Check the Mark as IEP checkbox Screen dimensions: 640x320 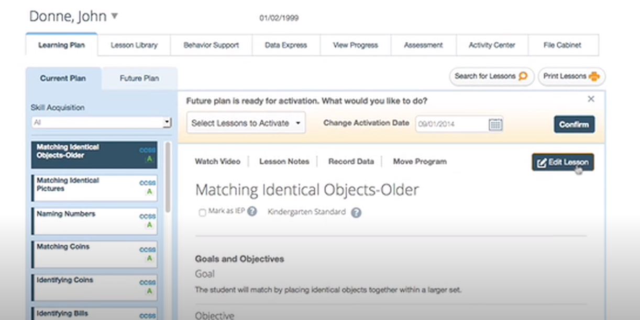tap(202, 213)
